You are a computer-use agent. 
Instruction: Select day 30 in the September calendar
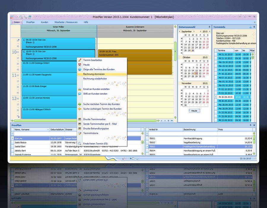click(x=193, y=51)
